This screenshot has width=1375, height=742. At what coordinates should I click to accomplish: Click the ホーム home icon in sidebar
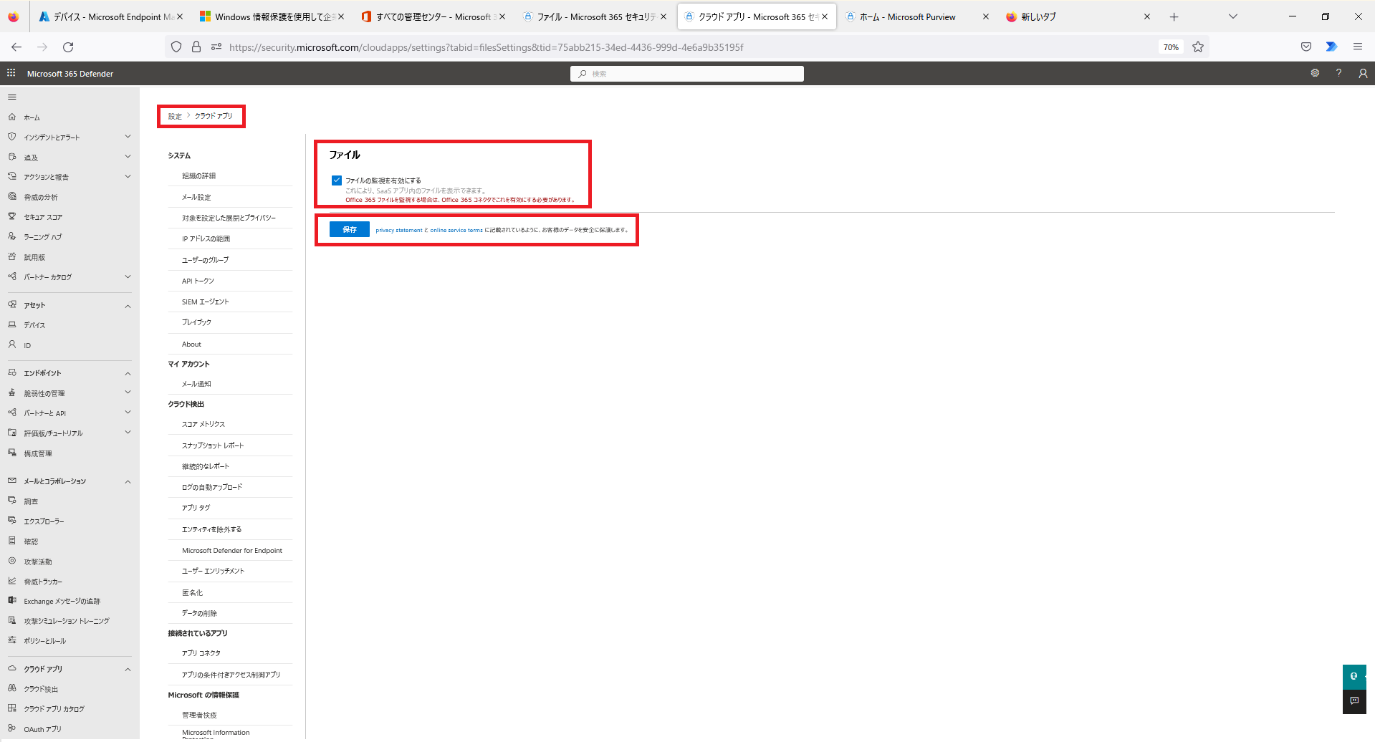(x=12, y=117)
